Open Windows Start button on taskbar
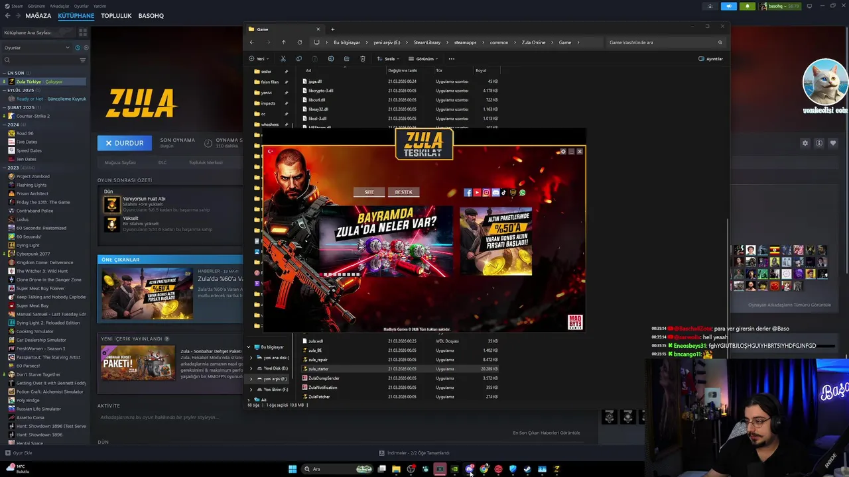 [293, 469]
